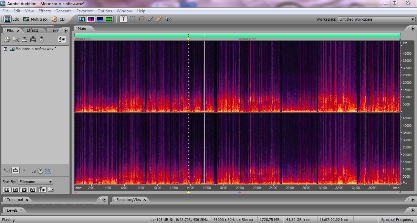Choose the Effects Paintbrush tool
The image size is (417, 223).
[150, 19]
